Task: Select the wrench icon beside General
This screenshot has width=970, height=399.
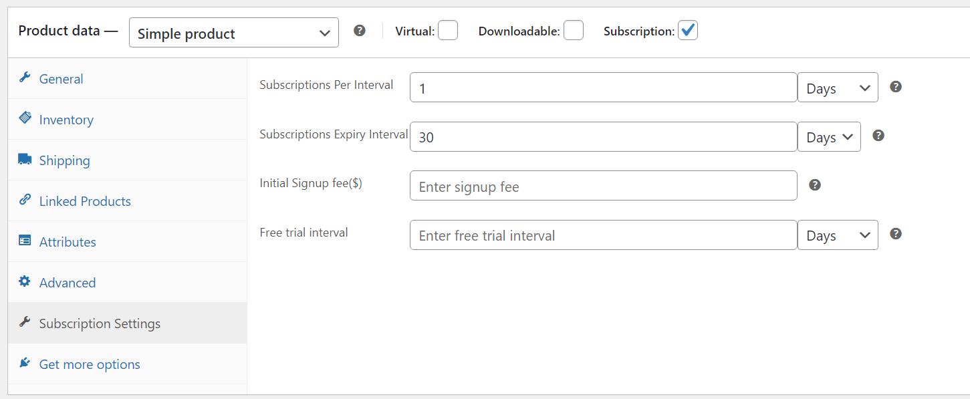Action: (x=24, y=78)
